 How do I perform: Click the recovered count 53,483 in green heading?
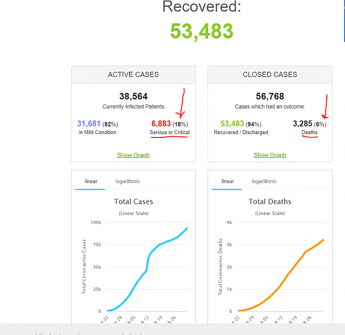201,31
